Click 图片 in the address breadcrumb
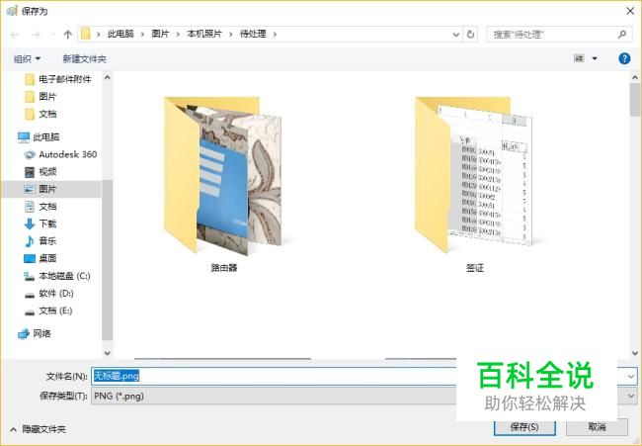 coord(160,34)
